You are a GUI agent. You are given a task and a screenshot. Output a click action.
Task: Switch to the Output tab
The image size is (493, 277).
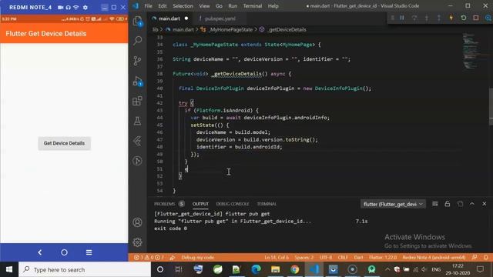tap(200, 204)
